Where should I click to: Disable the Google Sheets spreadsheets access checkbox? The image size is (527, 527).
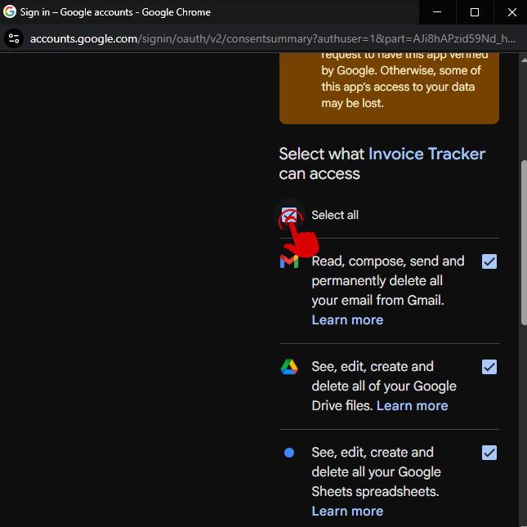(x=489, y=453)
